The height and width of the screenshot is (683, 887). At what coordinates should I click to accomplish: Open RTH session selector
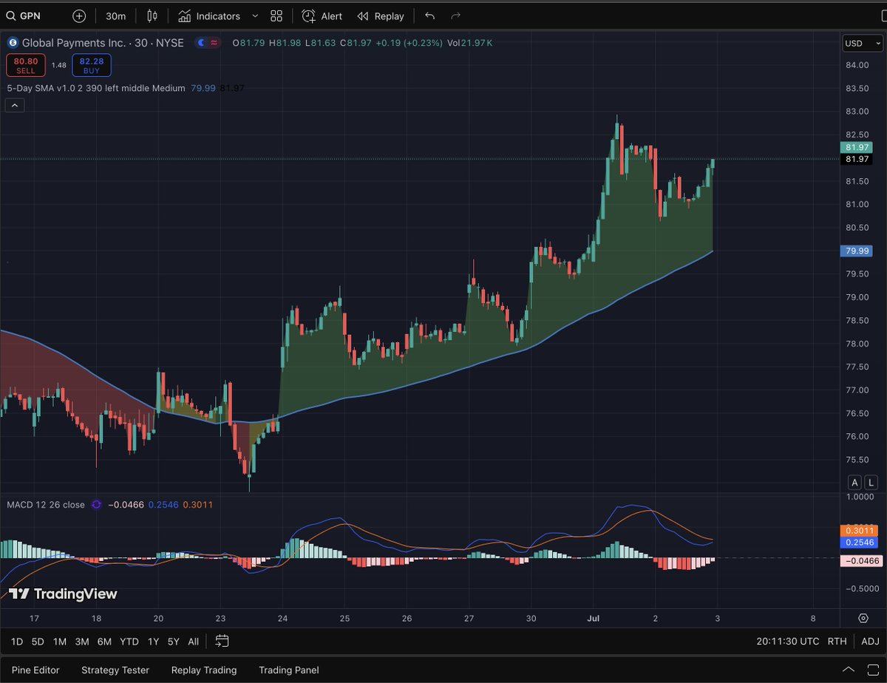click(837, 641)
